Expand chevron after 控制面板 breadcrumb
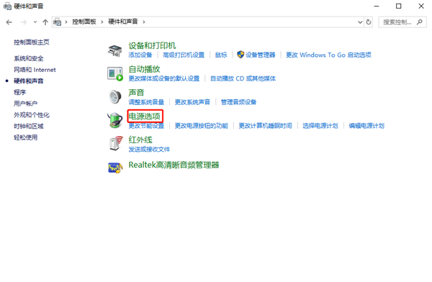This screenshot has width=432, height=282. [102, 22]
